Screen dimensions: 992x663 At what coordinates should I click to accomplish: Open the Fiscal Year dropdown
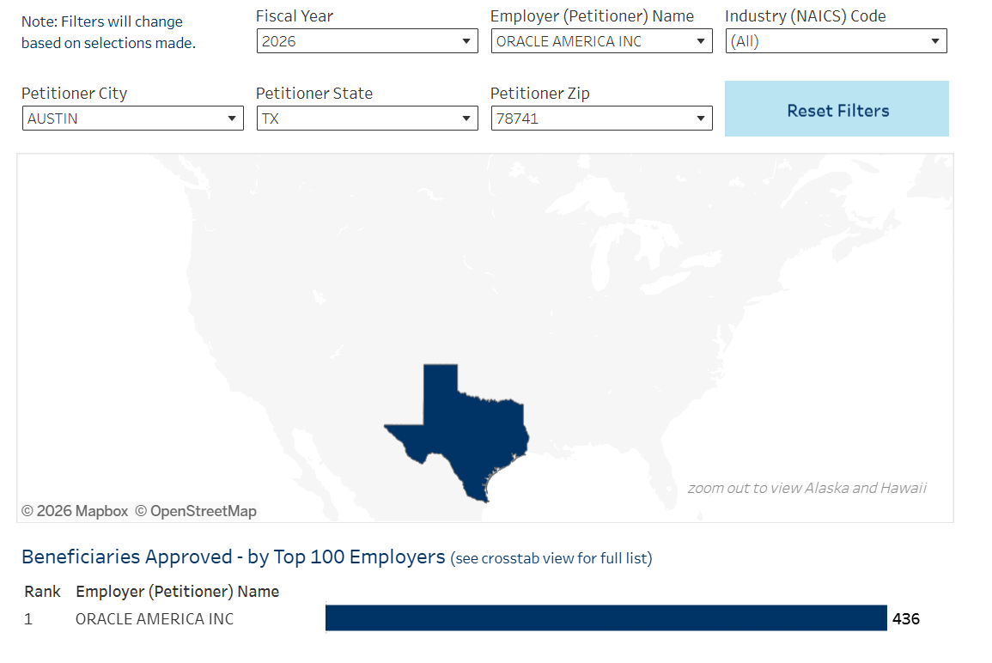point(367,41)
